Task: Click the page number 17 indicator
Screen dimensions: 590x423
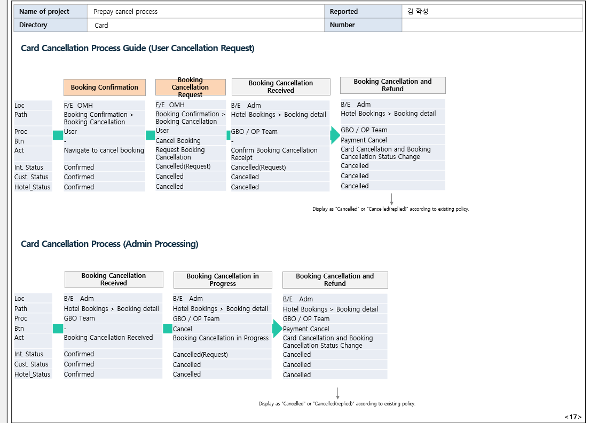Action: [573, 417]
